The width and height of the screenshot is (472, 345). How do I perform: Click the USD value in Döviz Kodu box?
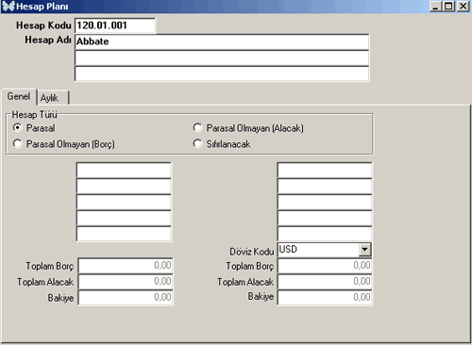click(x=288, y=250)
